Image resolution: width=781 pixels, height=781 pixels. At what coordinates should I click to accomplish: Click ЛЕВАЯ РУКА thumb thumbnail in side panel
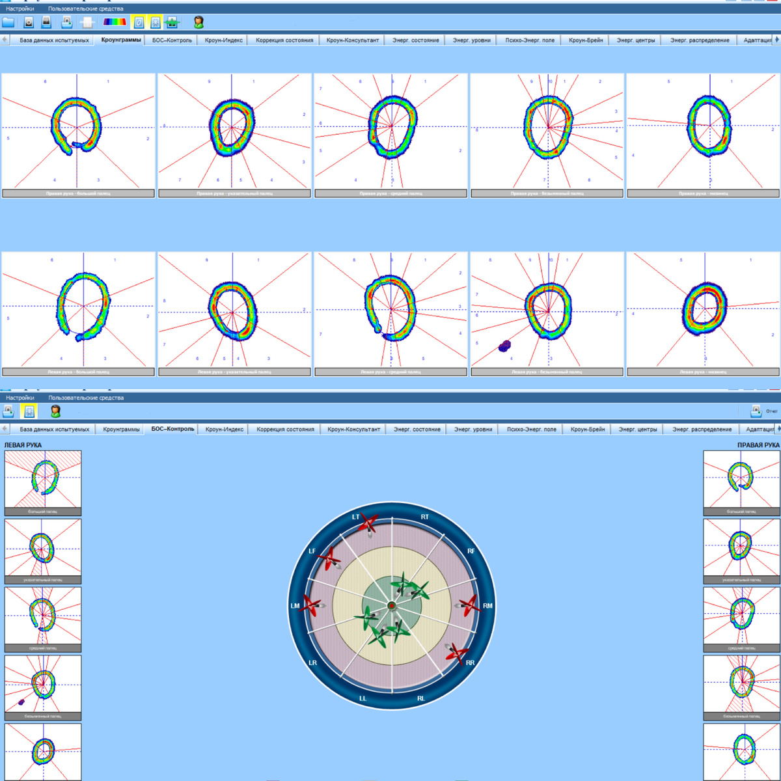43,483
